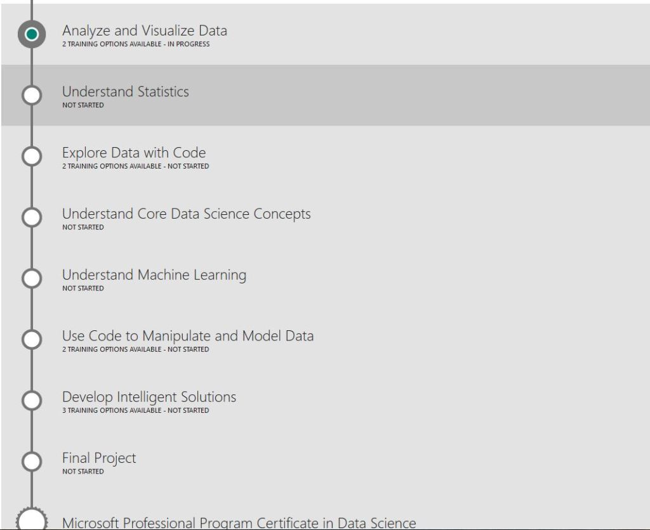Click the Understand Machine Learning step circle
650x530 pixels.
click(32, 278)
